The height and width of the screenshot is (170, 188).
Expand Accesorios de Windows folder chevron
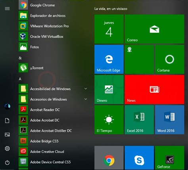[86, 99]
